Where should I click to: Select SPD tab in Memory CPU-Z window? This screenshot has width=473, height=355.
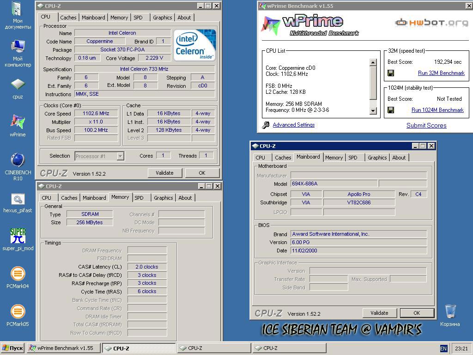(x=139, y=198)
